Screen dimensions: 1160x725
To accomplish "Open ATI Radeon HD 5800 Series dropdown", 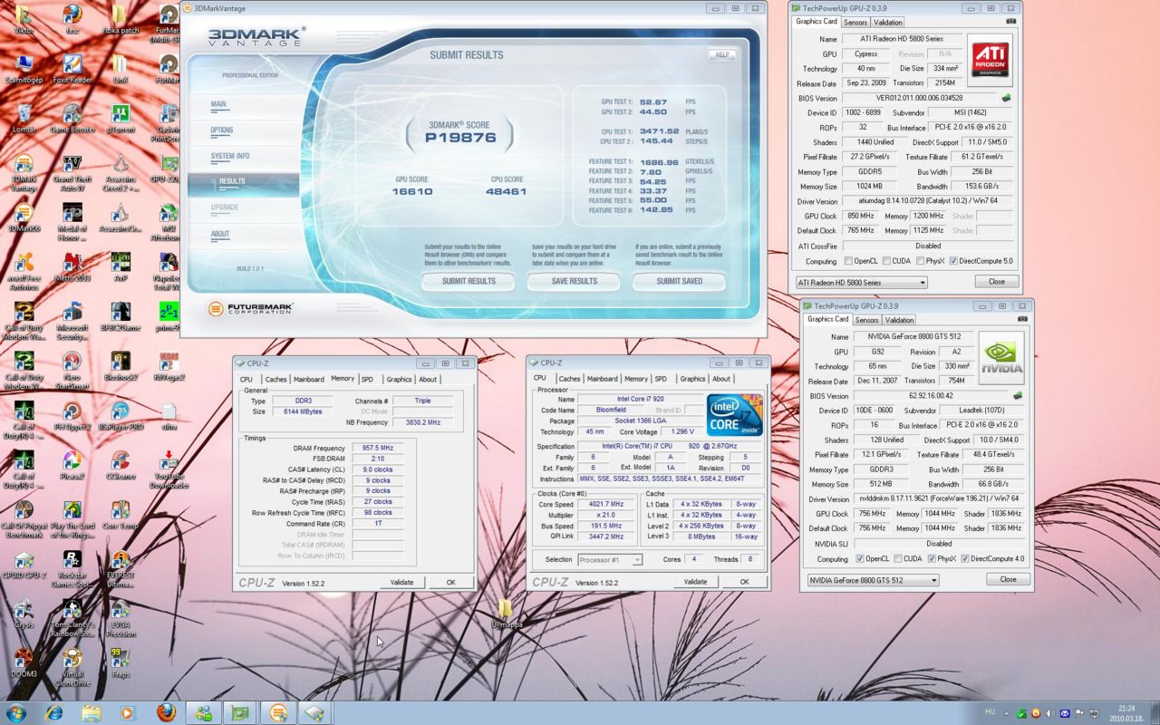I will pyautogui.click(x=861, y=282).
